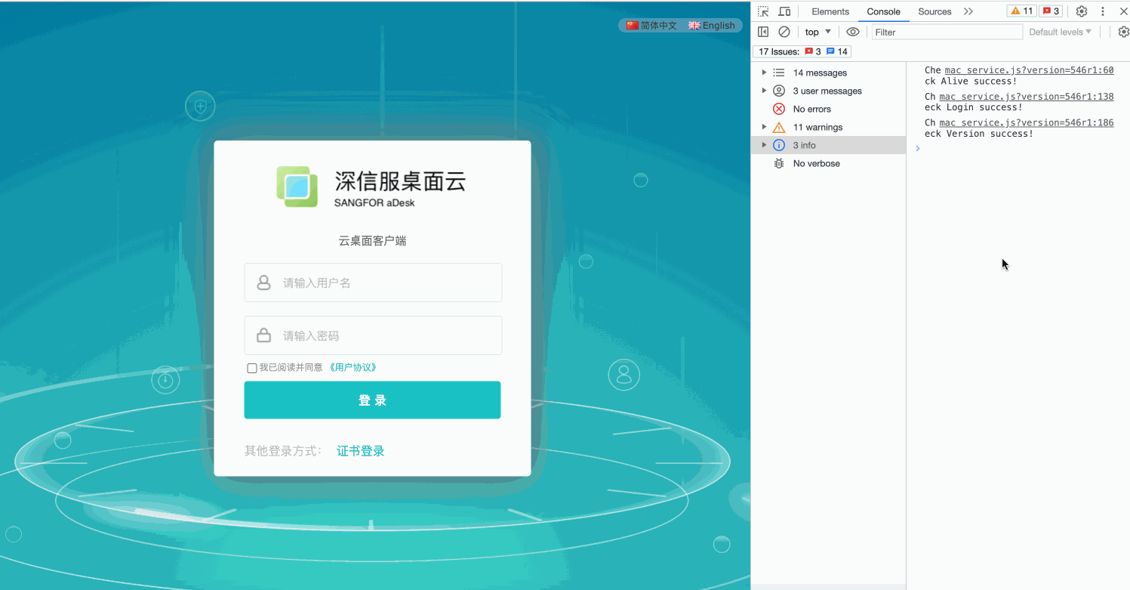This screenshot has width=1130, height=590.
Task: Open mac_service.js?version=546r1:138 source link
Action: (1026, 97)
